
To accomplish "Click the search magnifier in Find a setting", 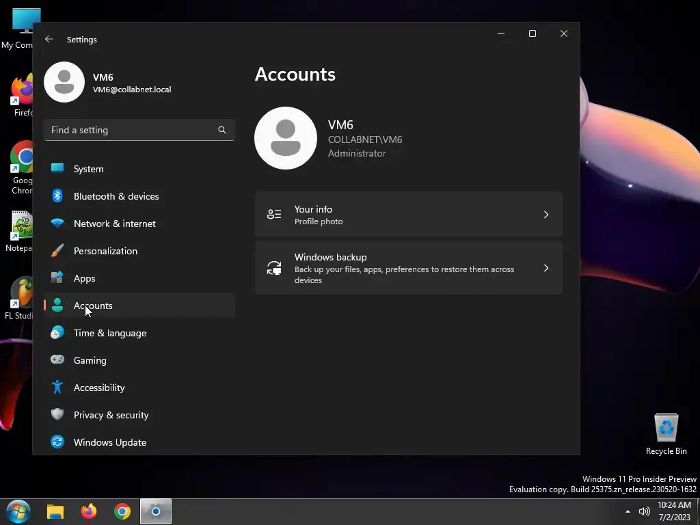I will 222,130.
